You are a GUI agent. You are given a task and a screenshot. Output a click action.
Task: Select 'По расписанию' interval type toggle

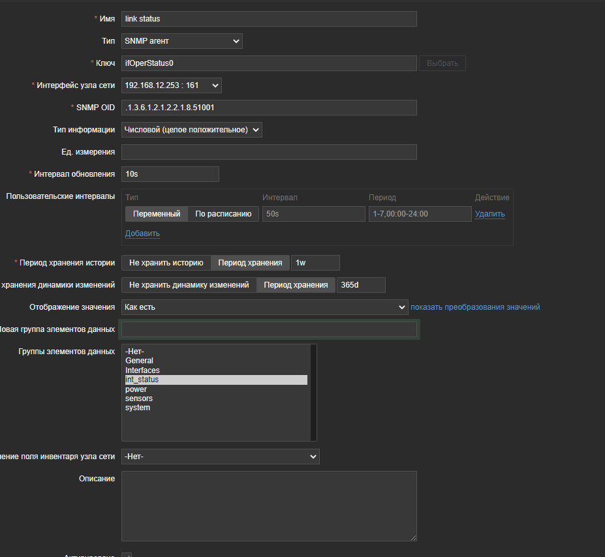[x=223, y=214]
